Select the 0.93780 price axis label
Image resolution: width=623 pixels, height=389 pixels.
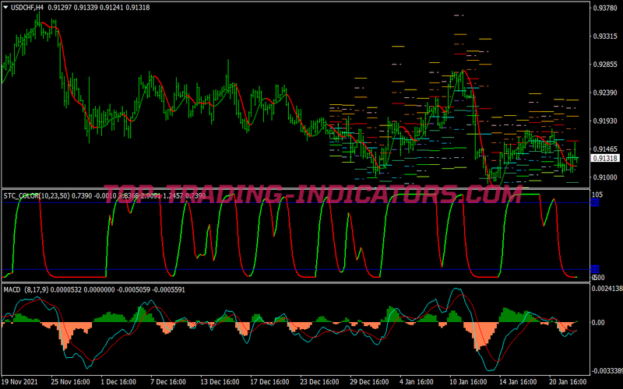[605, 8]
